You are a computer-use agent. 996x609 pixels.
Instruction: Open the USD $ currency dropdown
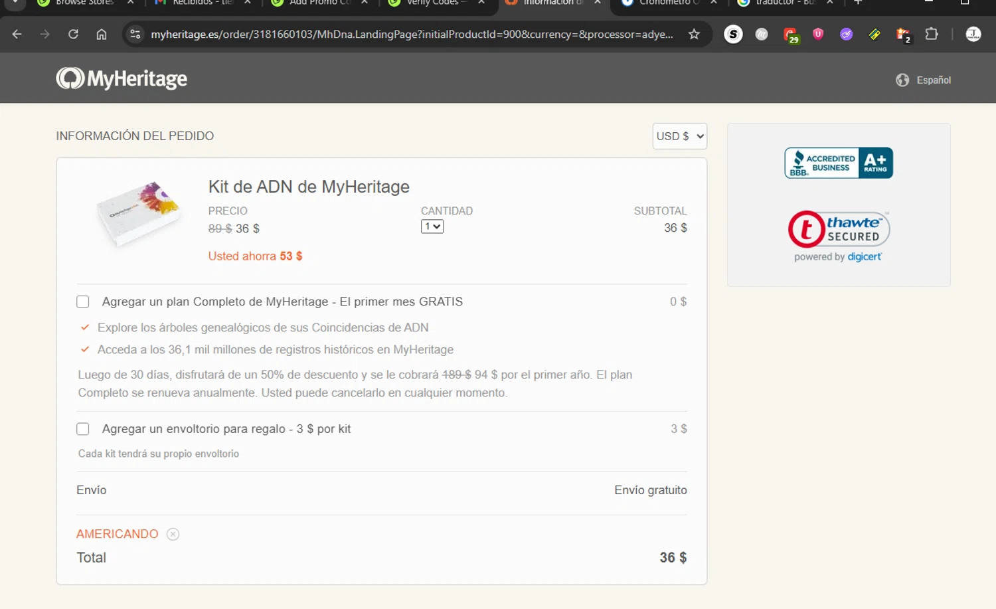pos(680,136)
